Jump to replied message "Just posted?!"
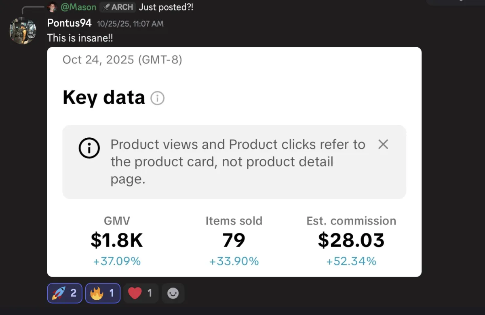The width and height of the screenshot is (485, 315). pos(166,7)
